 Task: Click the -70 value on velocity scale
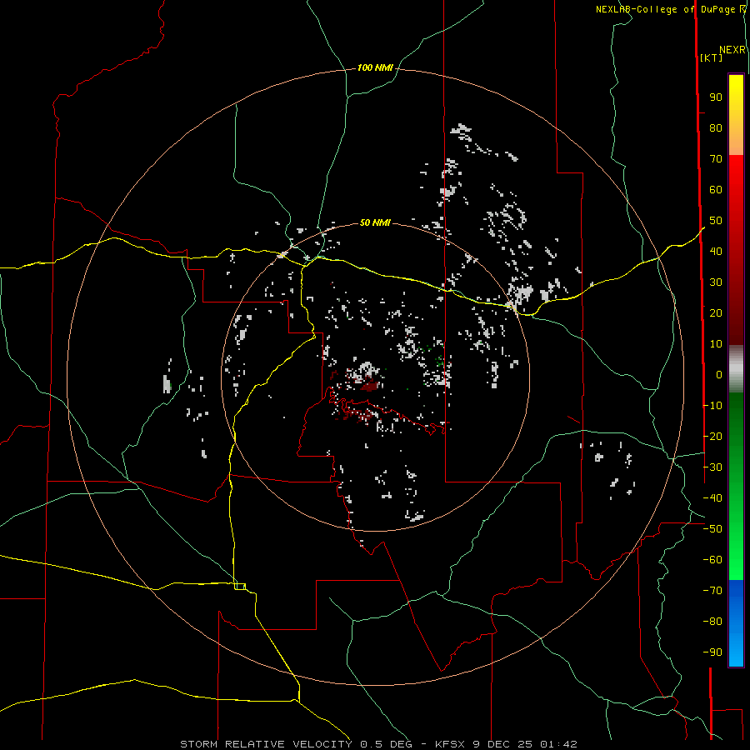[x=712, y=591]
